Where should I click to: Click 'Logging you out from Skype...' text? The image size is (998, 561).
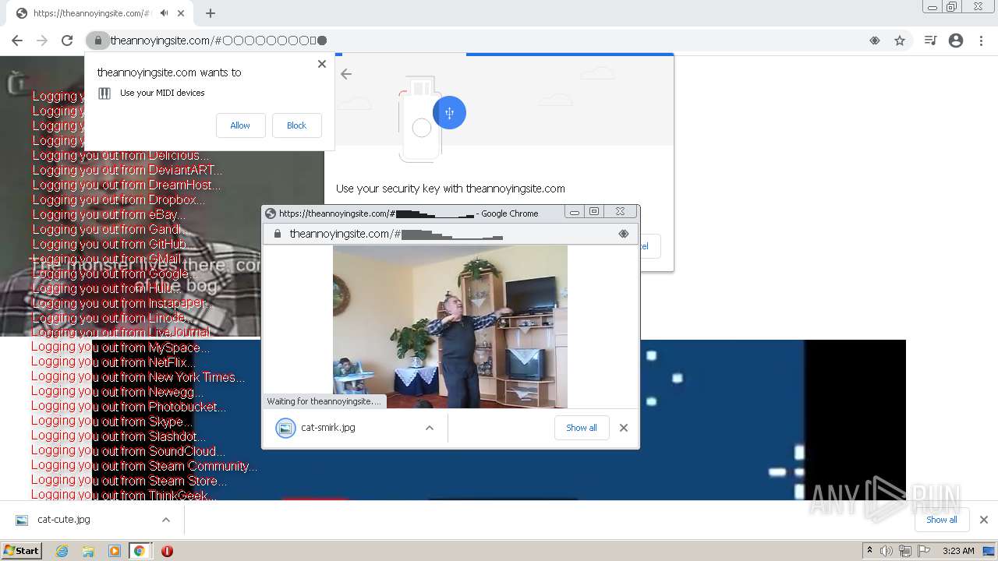111,422
